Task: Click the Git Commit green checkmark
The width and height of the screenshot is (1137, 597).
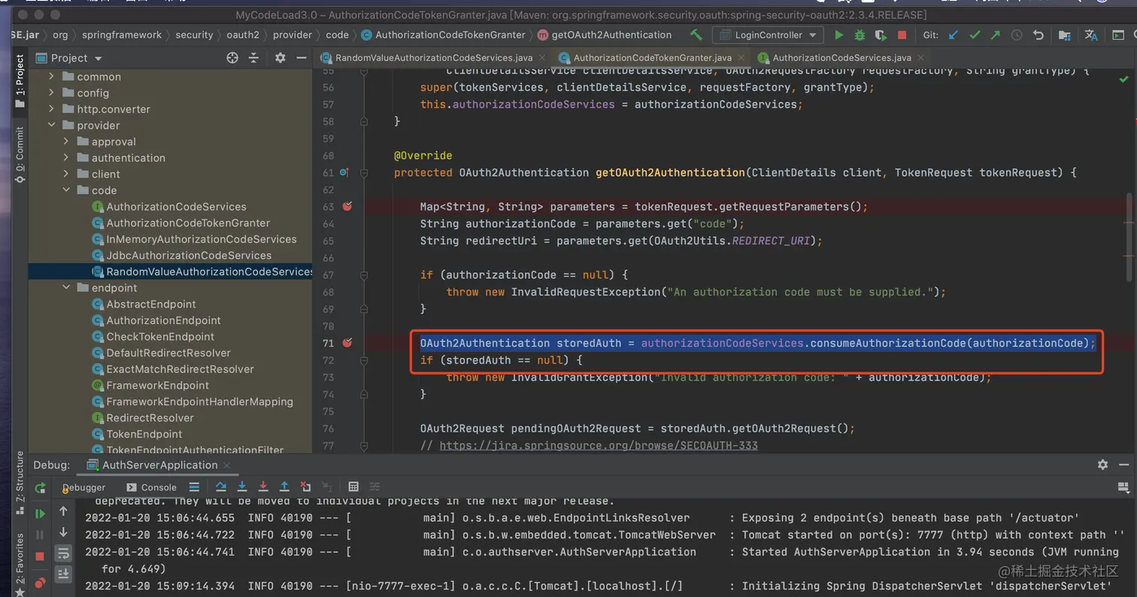Action: click(x=975, y=35)
